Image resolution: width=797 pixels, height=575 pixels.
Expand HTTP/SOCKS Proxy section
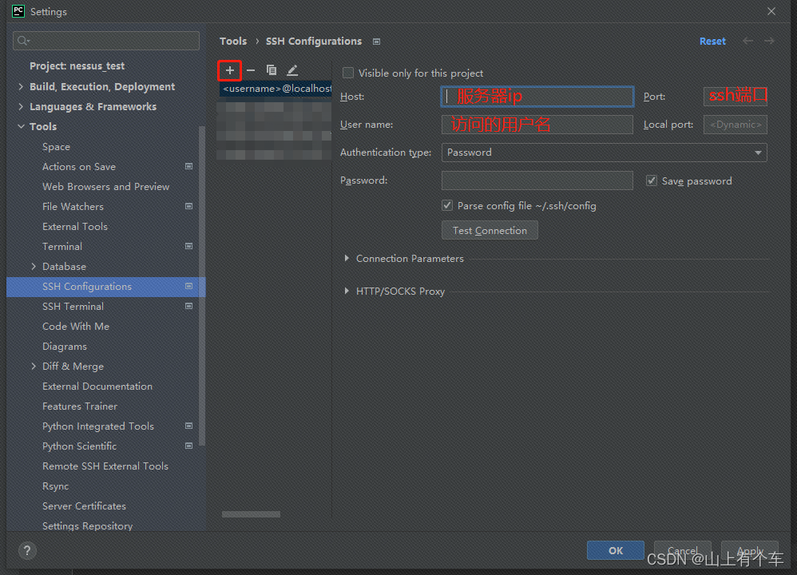point(347,291)
